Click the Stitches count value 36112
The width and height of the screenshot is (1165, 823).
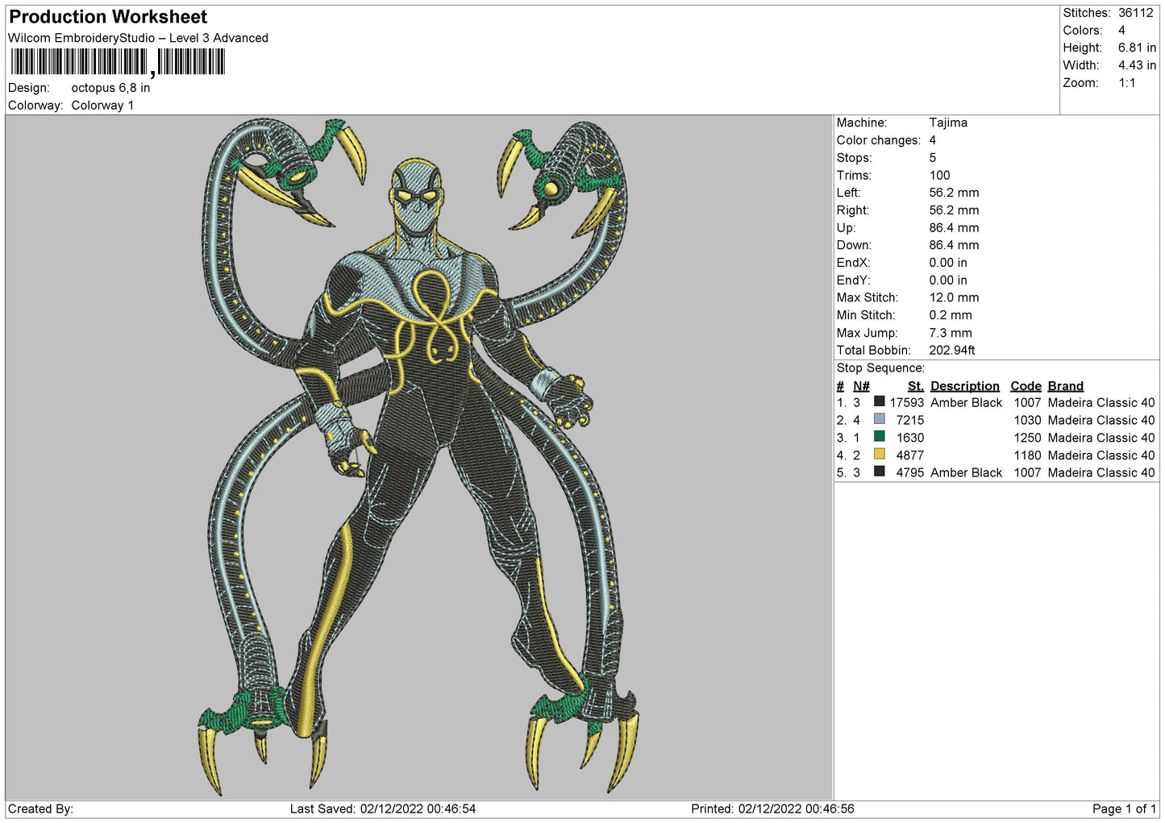[x=1136, y=13]
